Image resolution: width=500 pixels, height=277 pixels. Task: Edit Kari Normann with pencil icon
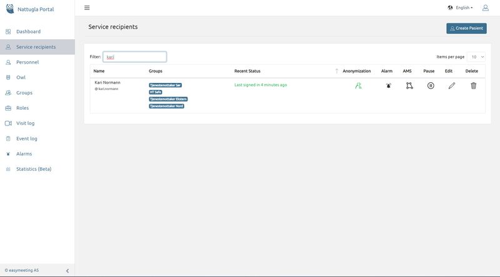click(452, 85)
